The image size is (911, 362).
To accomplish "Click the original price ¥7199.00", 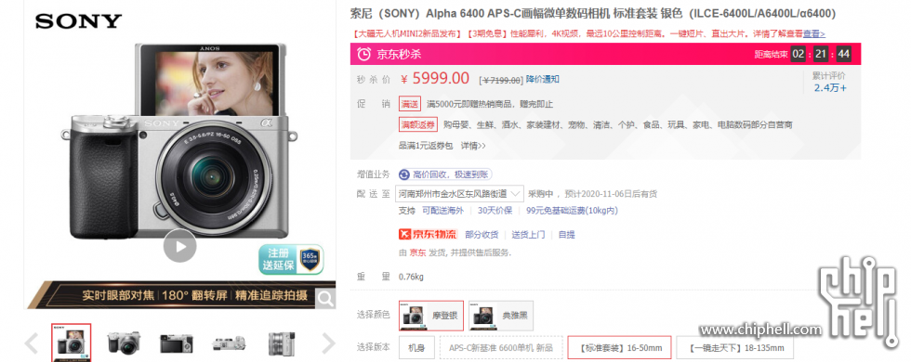I will click(x=500, y=80).
